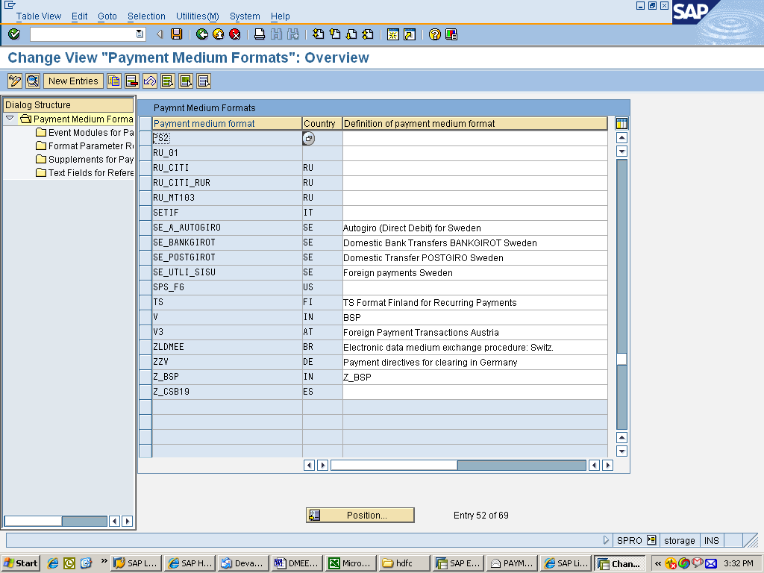Collapse the Payment Medium Formats tree node
The height and width of the screenshot is (573, 764).
point(9,118)
